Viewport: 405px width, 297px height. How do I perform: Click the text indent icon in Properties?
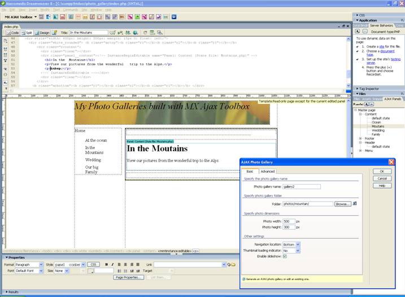(138, 271)
